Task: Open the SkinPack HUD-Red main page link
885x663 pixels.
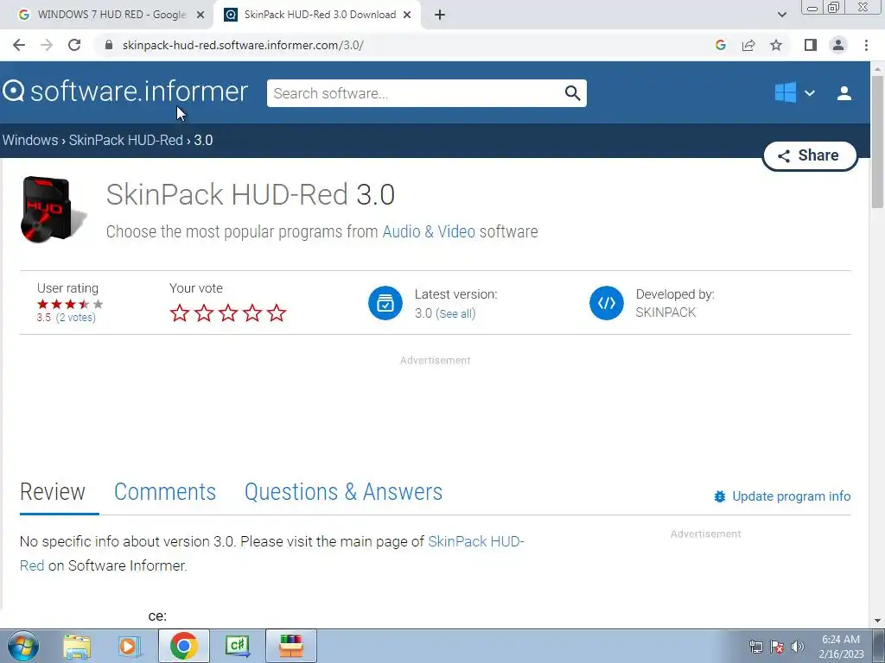Action: 476,541
